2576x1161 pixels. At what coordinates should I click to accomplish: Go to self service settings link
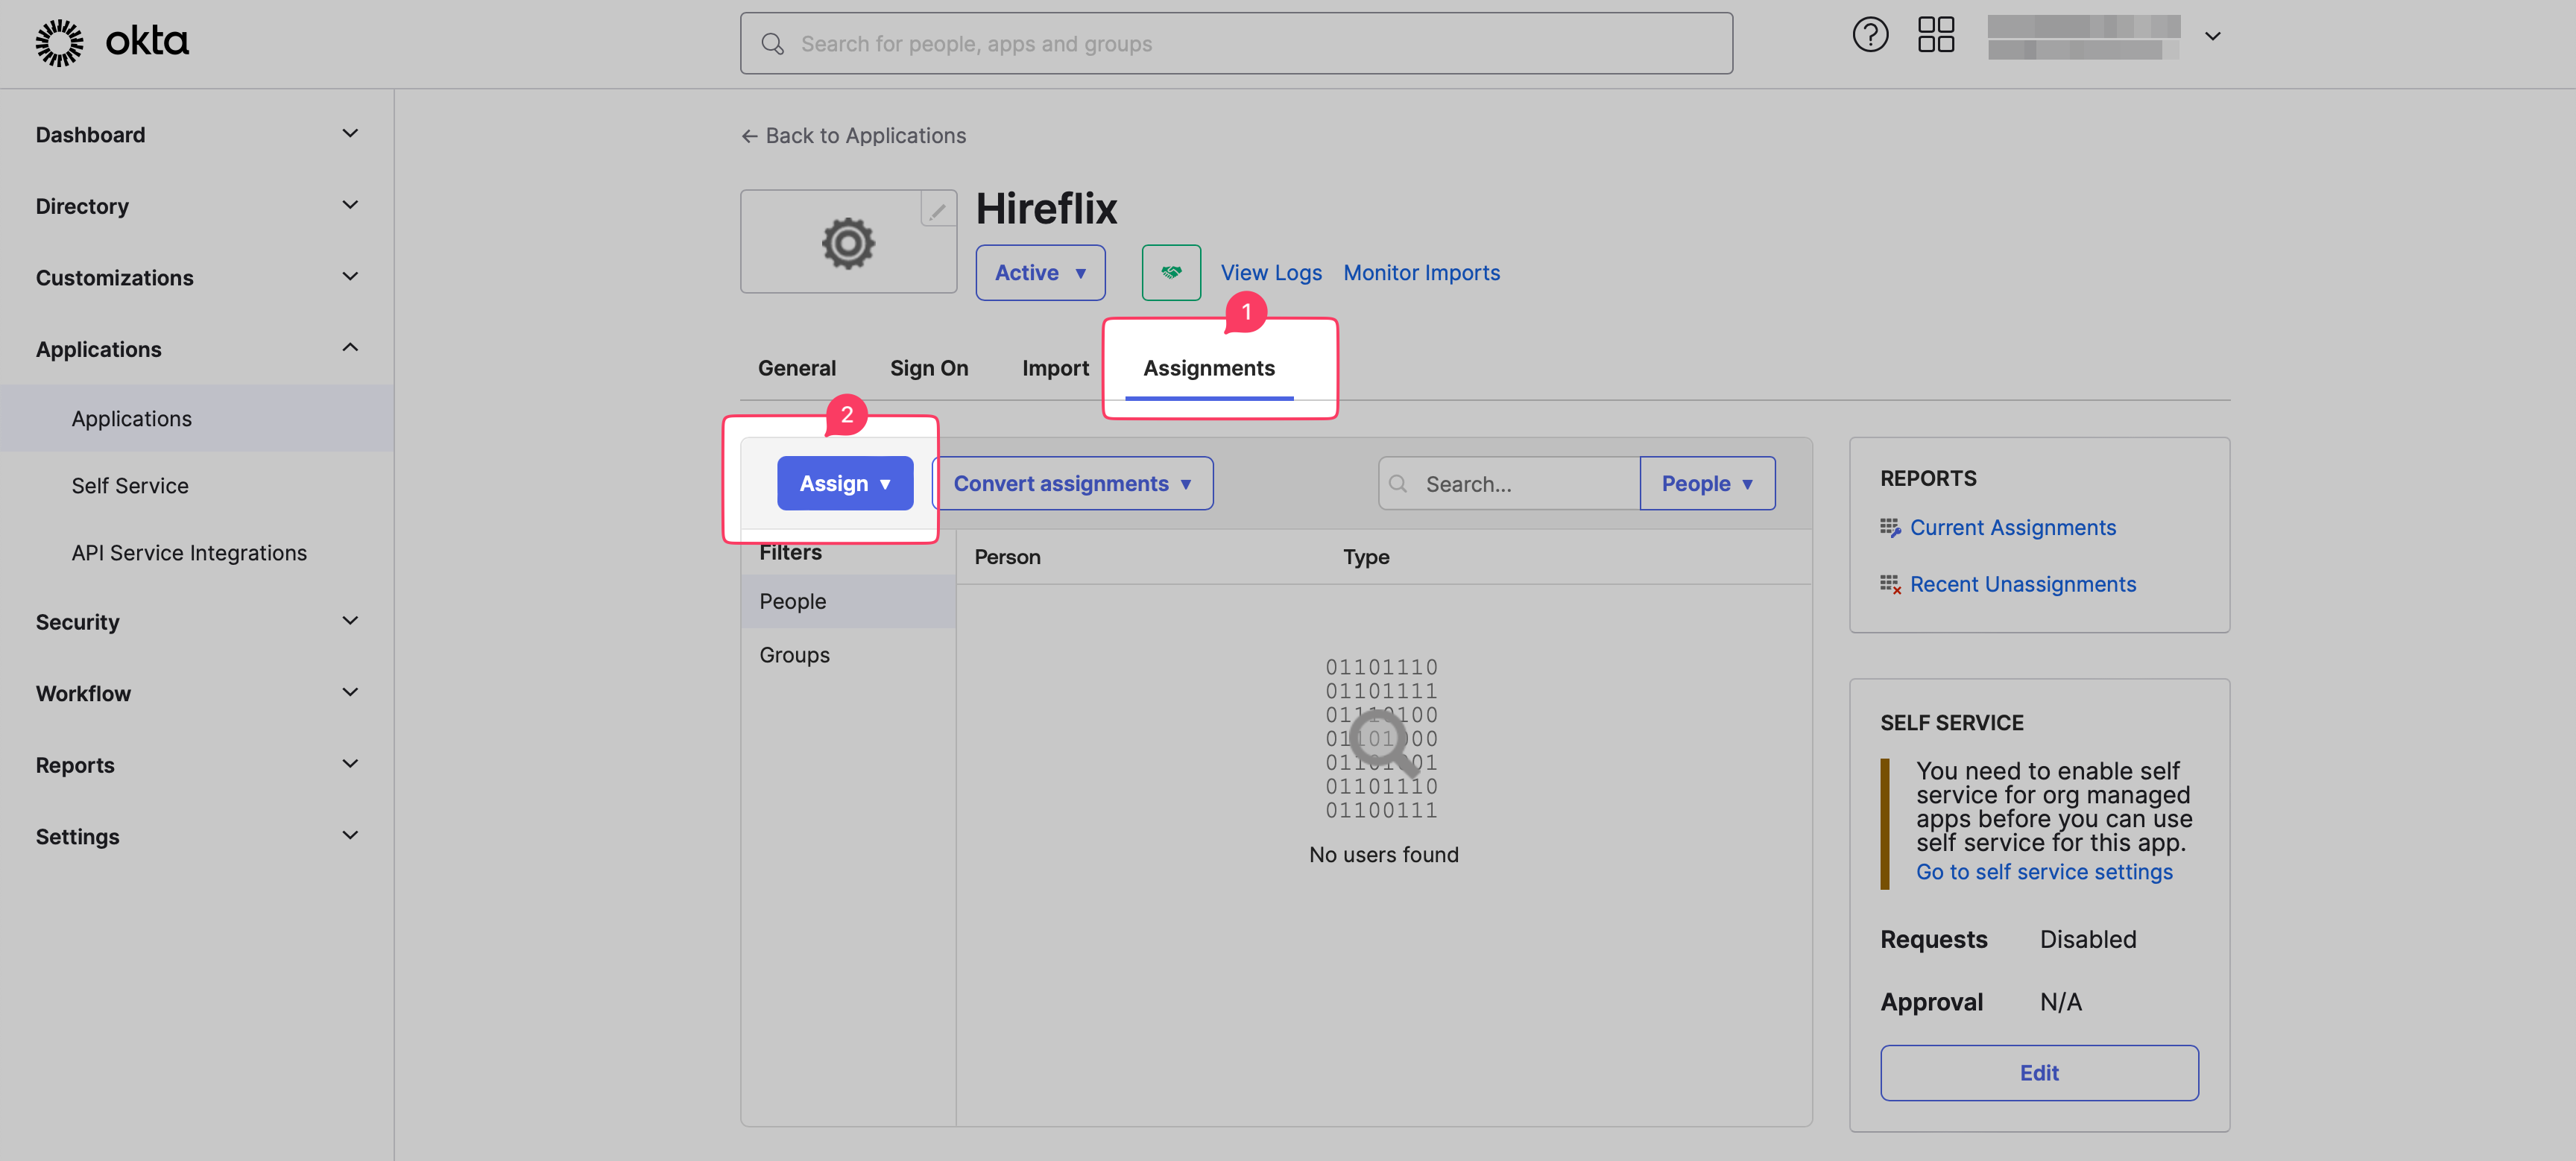2044,872
